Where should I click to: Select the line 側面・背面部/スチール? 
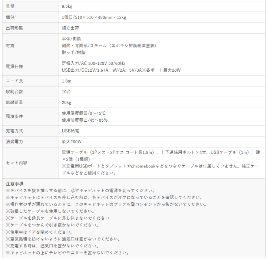(109, 45)
